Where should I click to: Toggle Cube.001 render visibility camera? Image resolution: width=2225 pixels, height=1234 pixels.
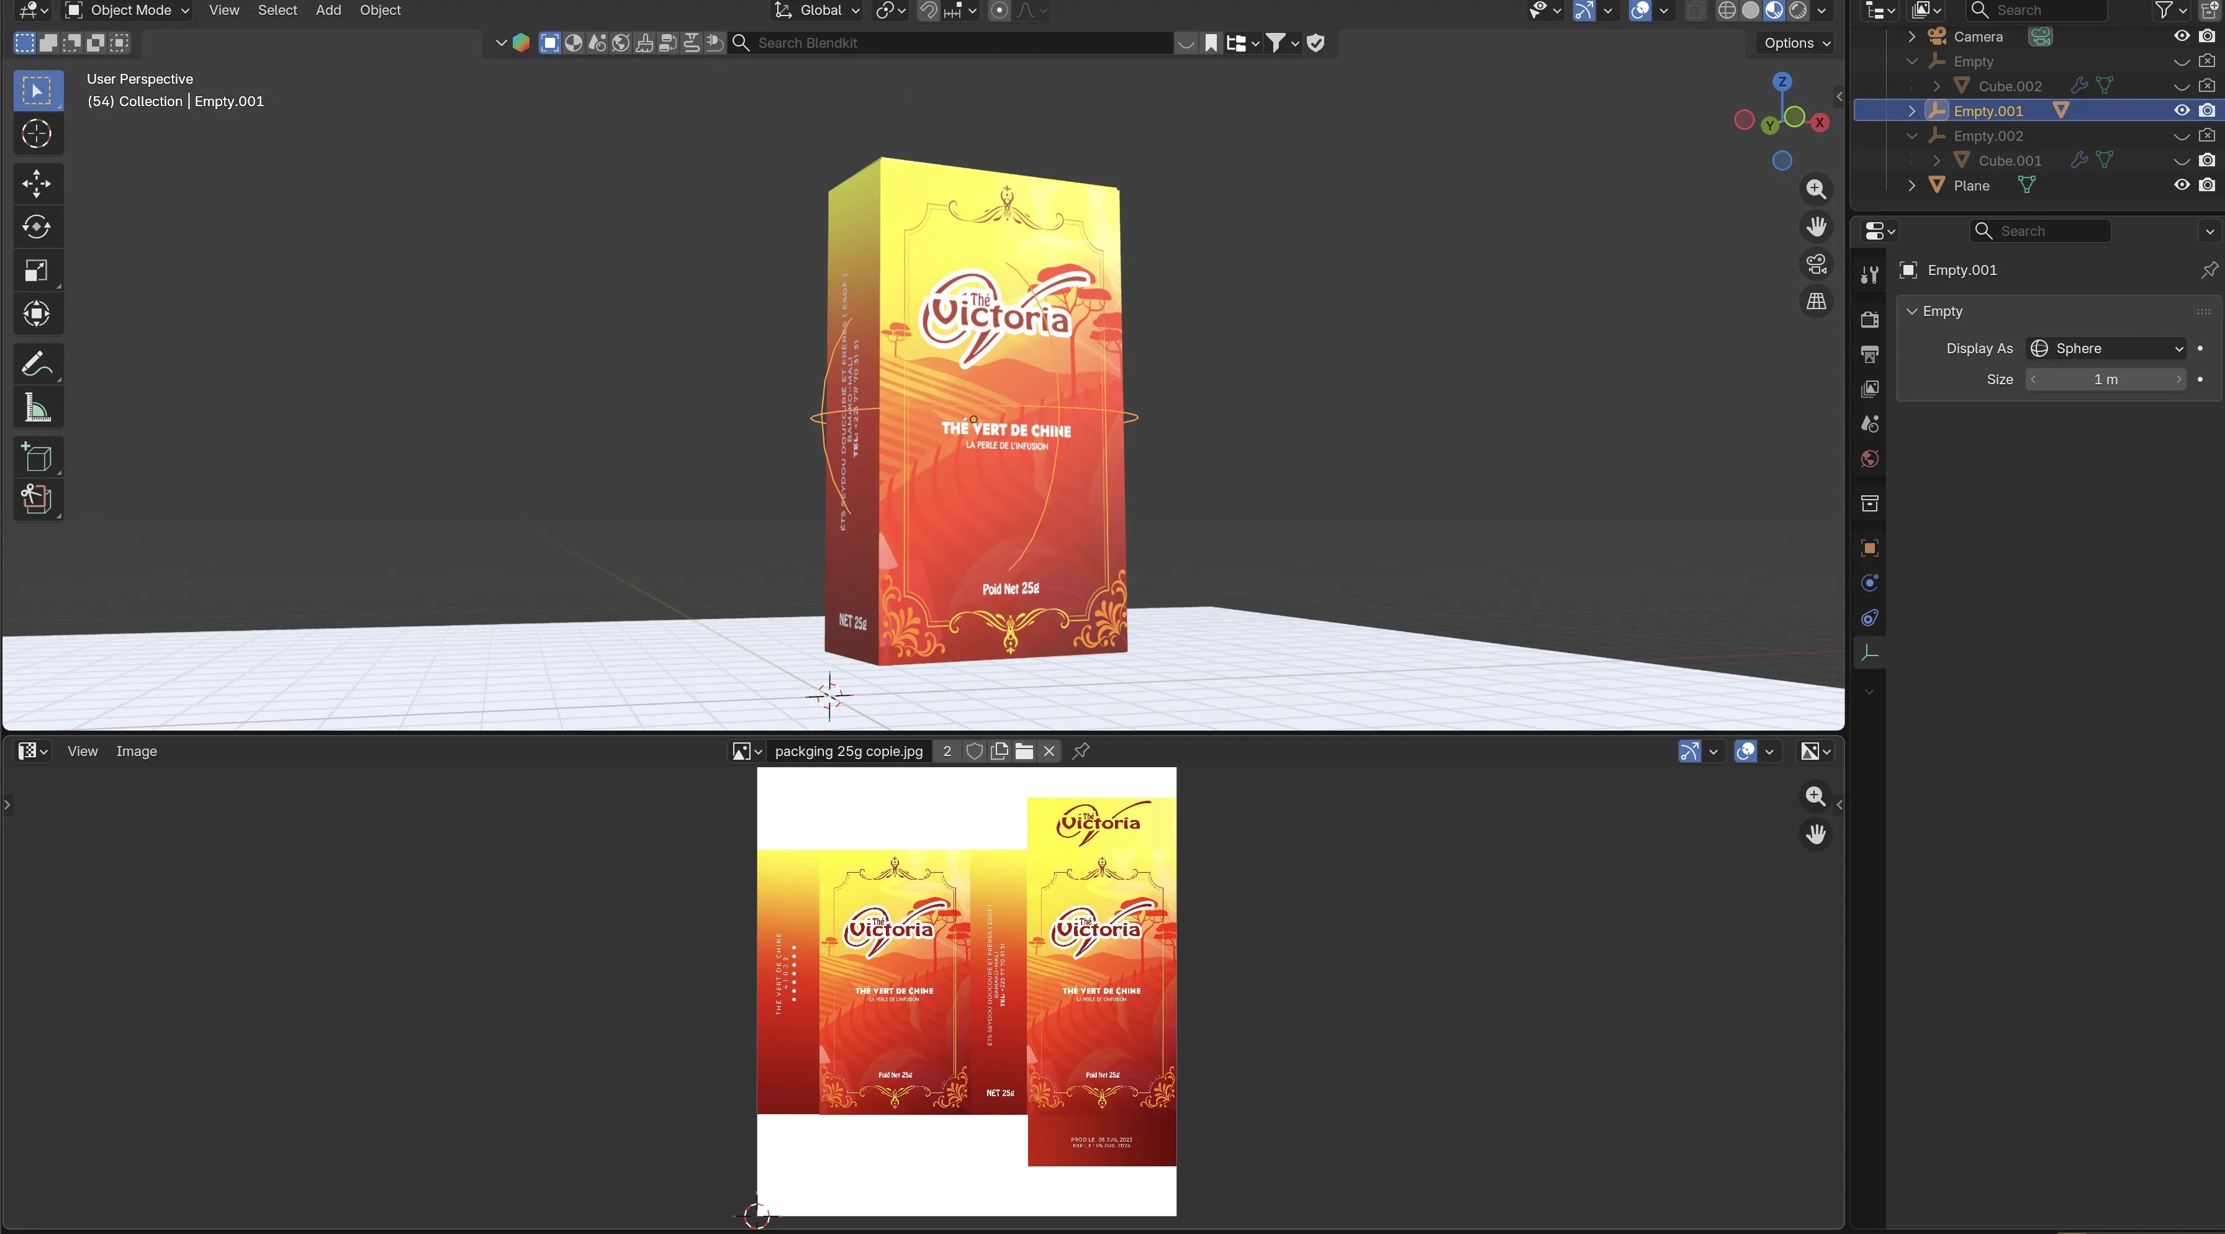click(2207, 160)
